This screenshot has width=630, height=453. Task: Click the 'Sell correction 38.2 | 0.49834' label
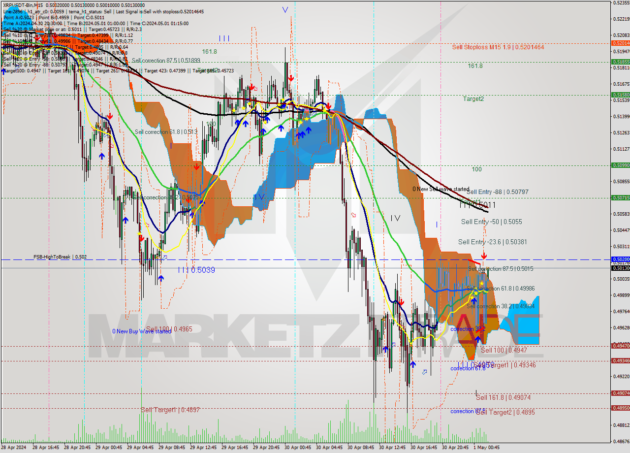coord(501,306)
